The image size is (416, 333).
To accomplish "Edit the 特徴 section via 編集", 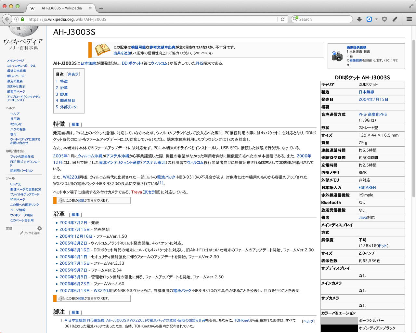I will (75, 124).
